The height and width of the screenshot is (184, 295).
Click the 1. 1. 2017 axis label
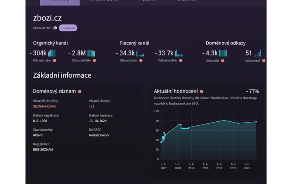coord(163,166)
